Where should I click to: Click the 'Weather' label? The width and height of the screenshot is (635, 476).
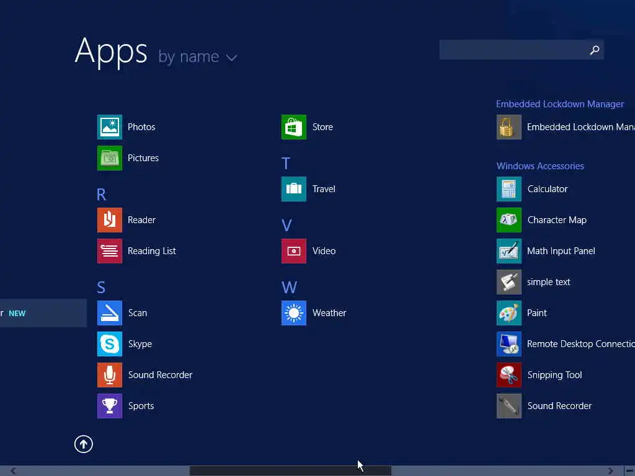click(329, 313)
